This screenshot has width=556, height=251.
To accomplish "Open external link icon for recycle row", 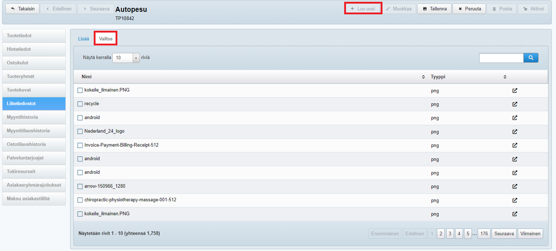I will 514,104.
